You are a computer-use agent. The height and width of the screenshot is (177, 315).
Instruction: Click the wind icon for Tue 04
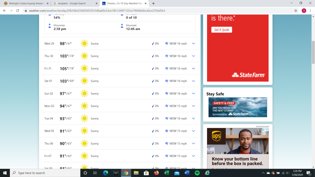point(166,118)
